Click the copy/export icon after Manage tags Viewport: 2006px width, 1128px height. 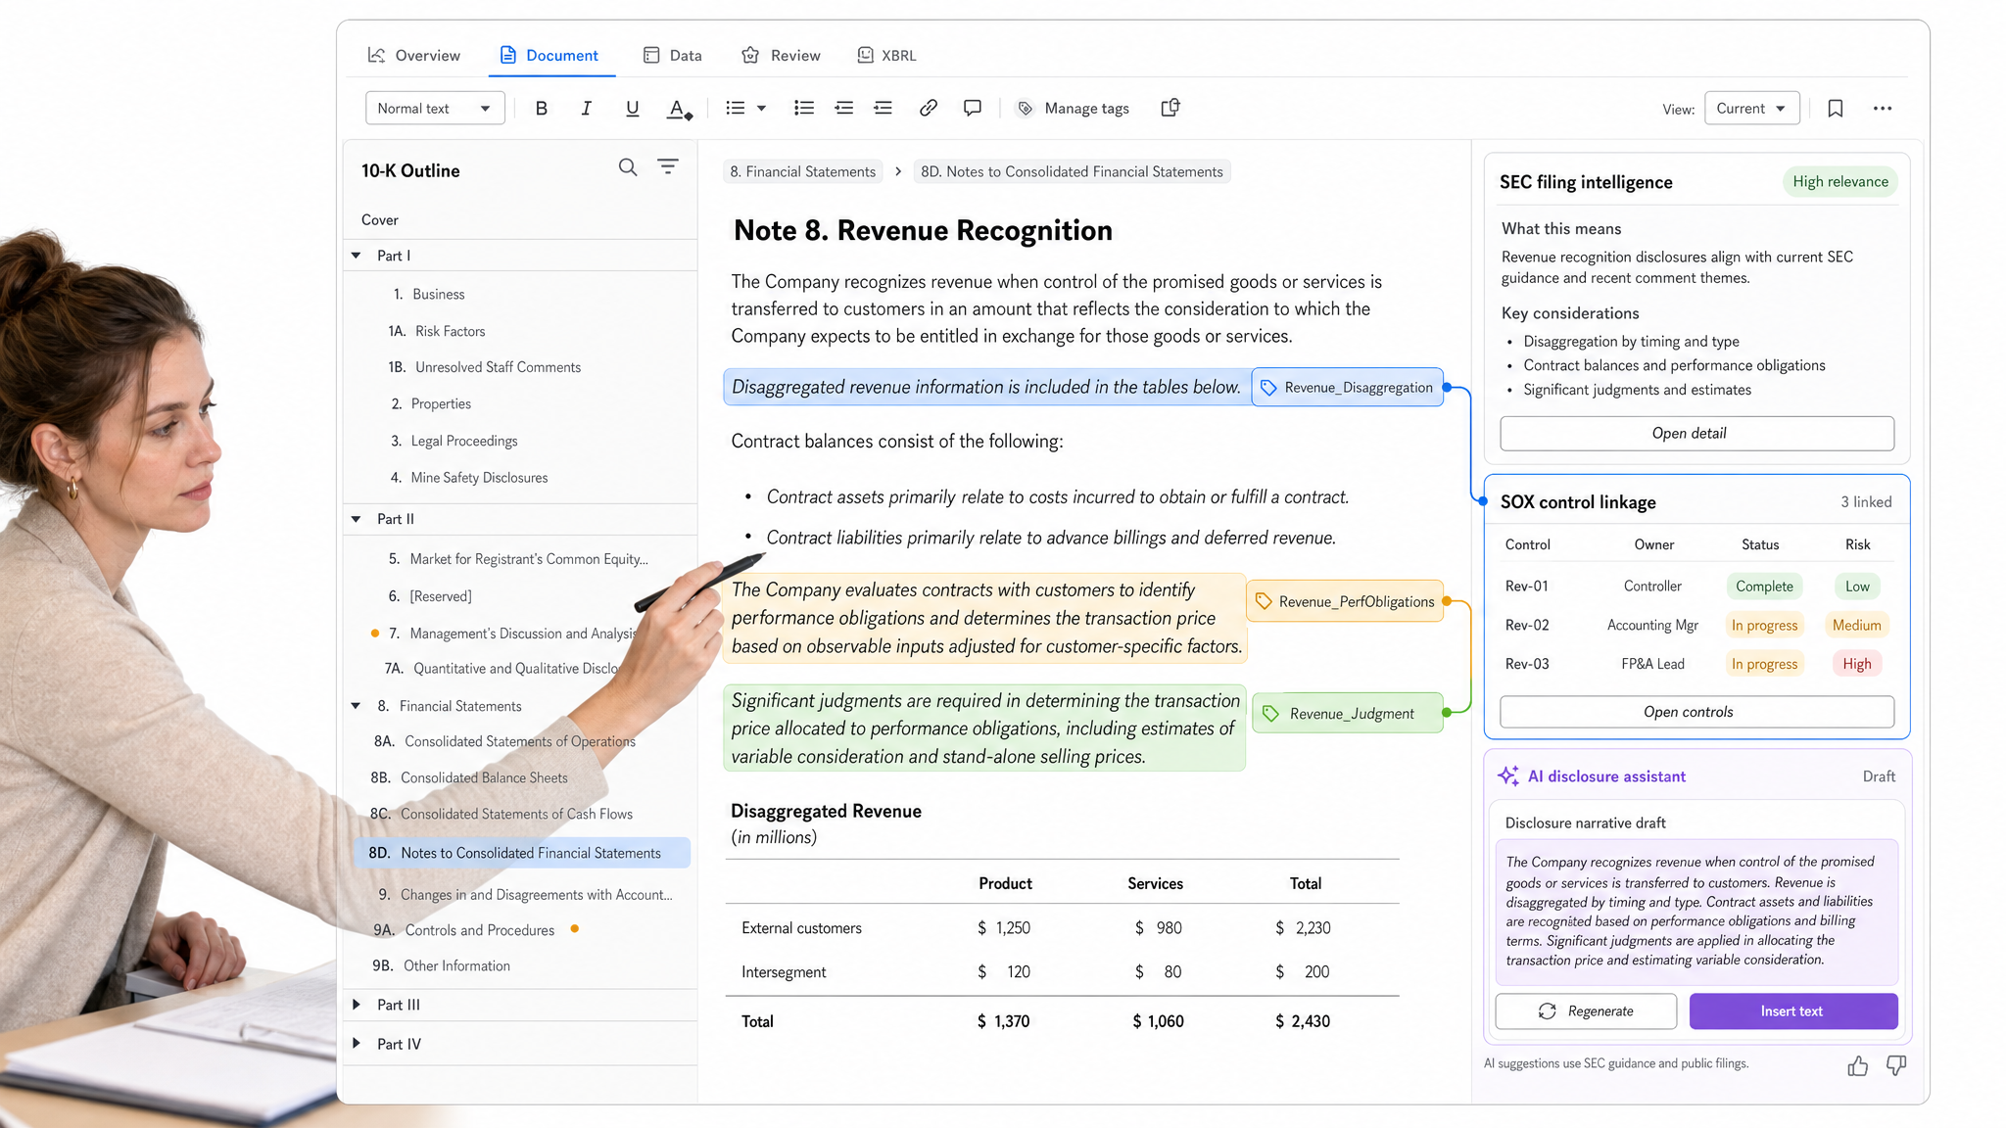pyautogui.click(x=1170, y=108)
